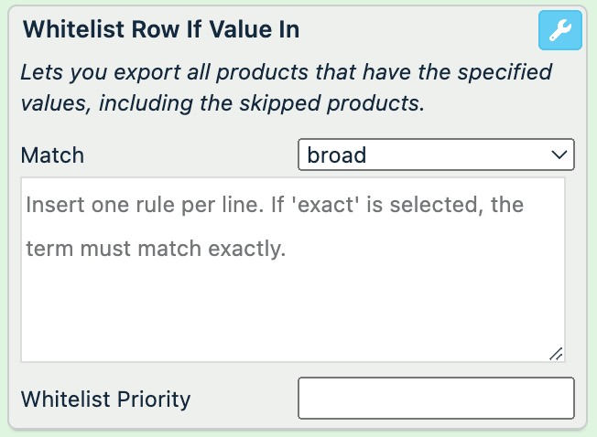Click the 'Match' label text
Image resolution: width=597 pixels, height=437 pixels.
point(52,155)
